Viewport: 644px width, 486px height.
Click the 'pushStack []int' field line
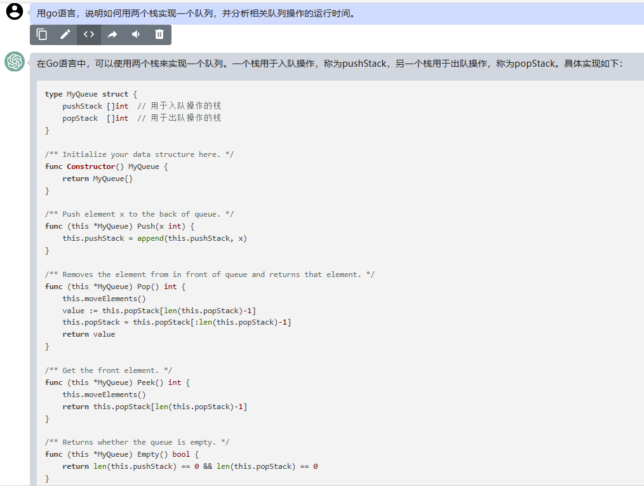[x=142, y=106]
